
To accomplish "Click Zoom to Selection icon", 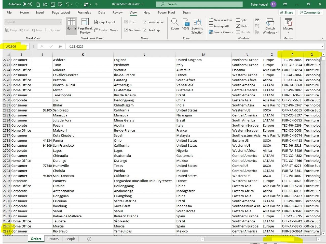I will (197, 22).
